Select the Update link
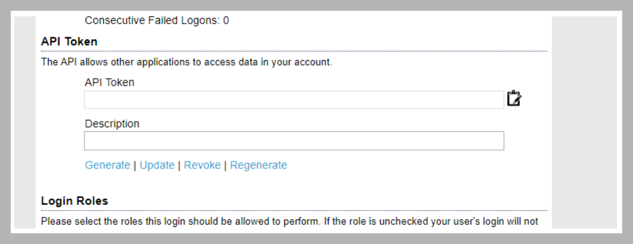Screen dimensions: 633x244 pos(157,165)
